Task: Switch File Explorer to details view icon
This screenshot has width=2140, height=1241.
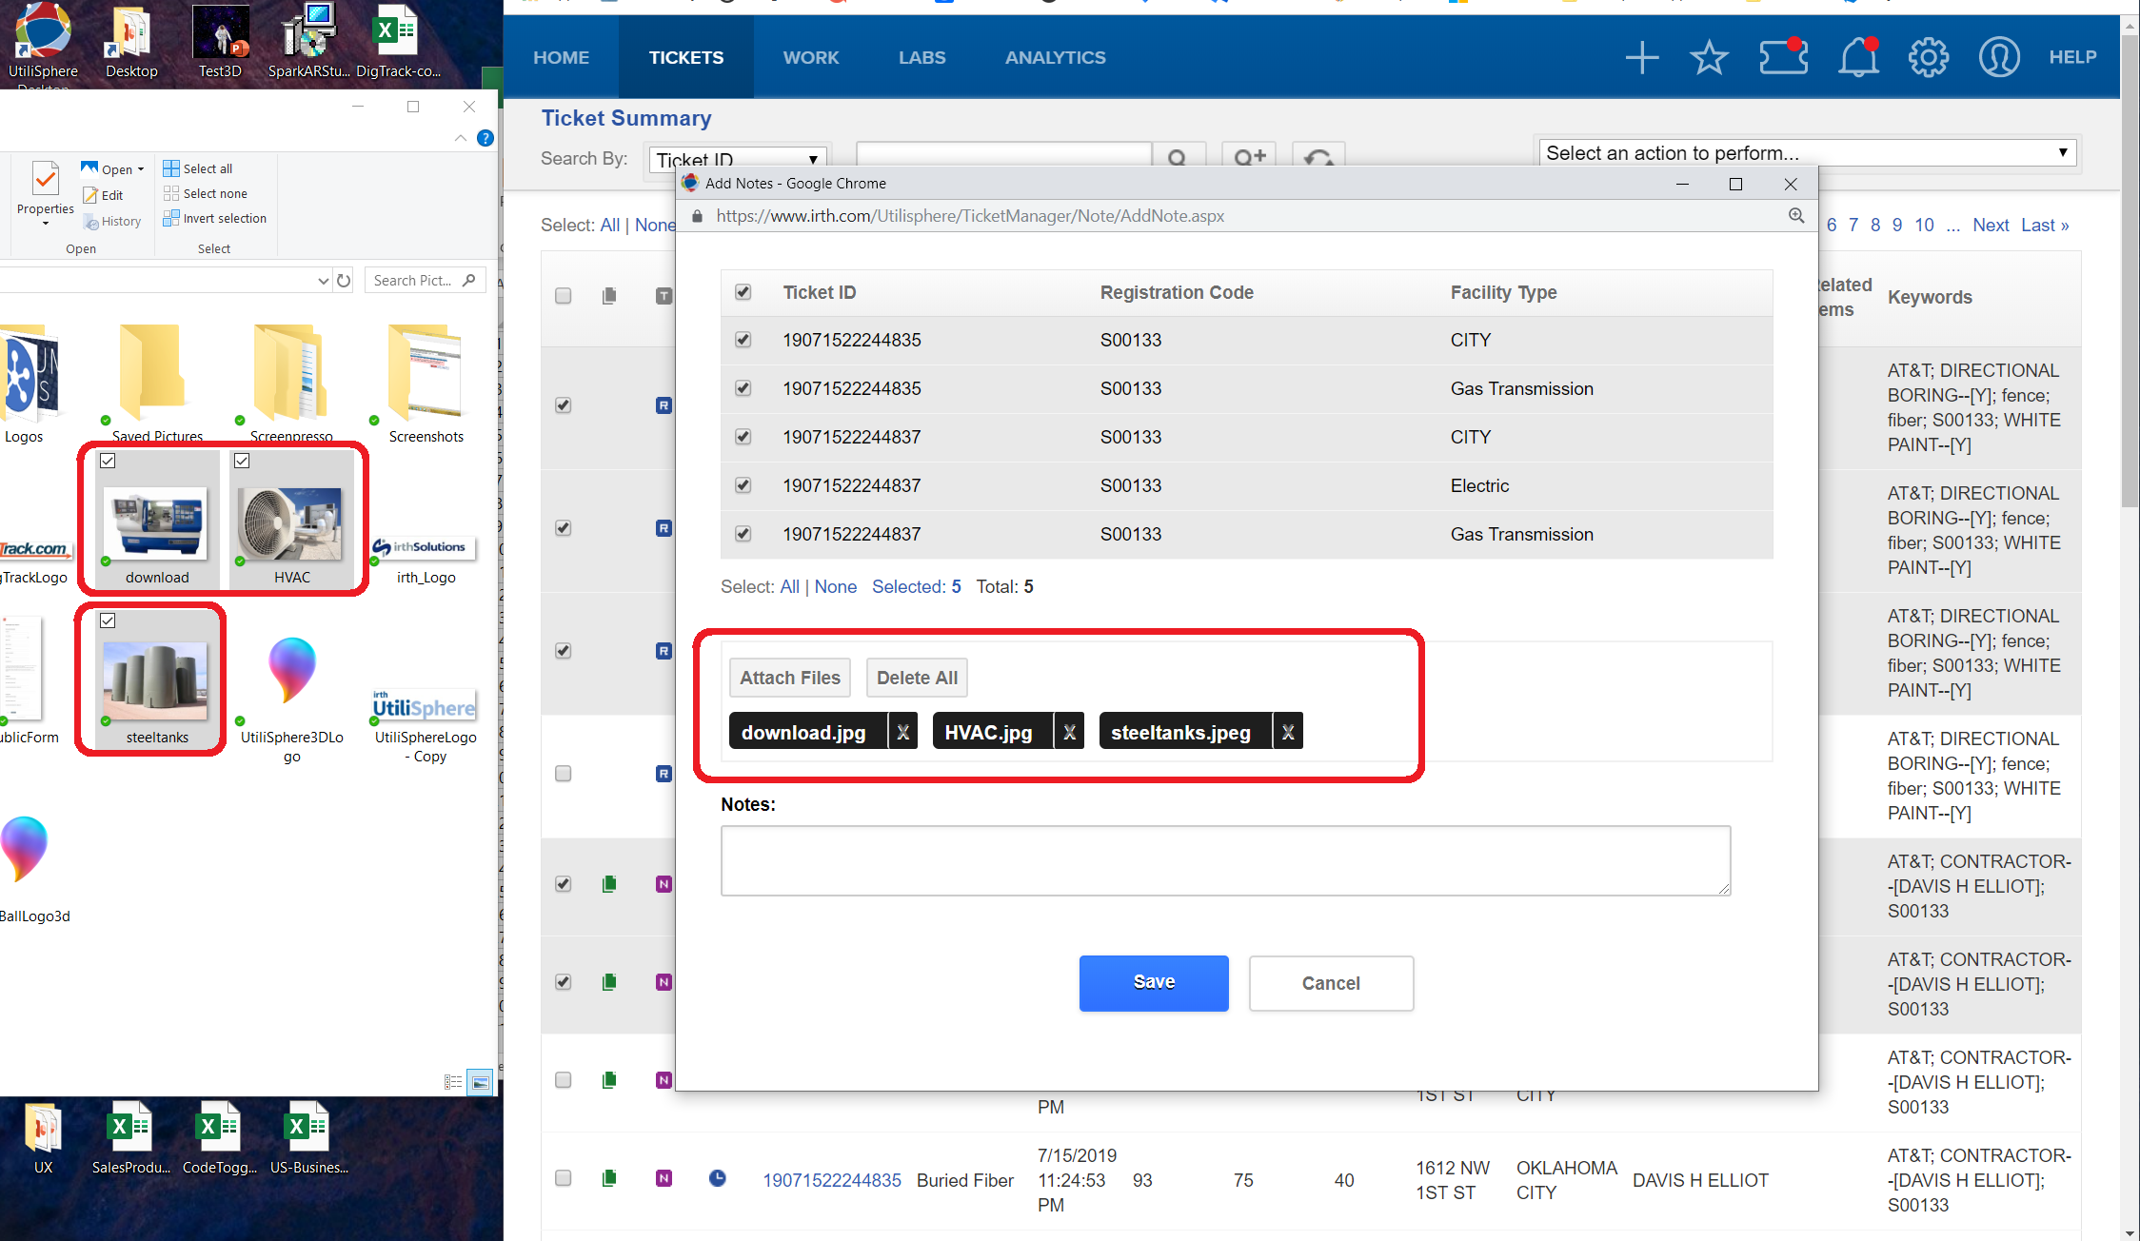Action: click(x=453, y=1082)
